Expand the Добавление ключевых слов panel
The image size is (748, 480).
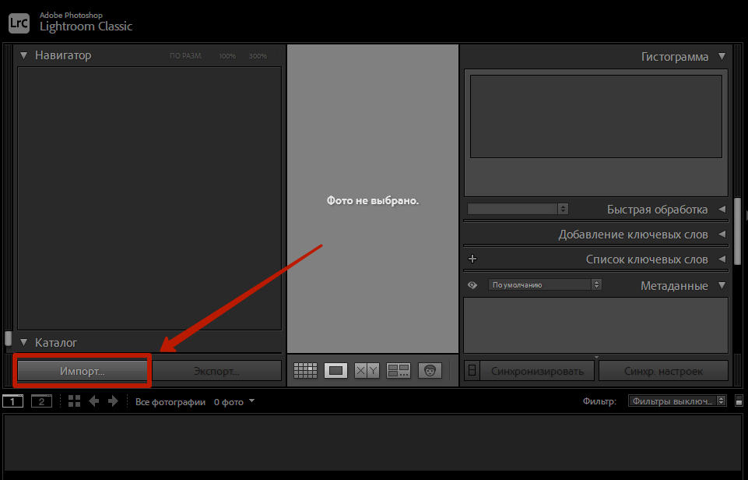click(722, 234)
